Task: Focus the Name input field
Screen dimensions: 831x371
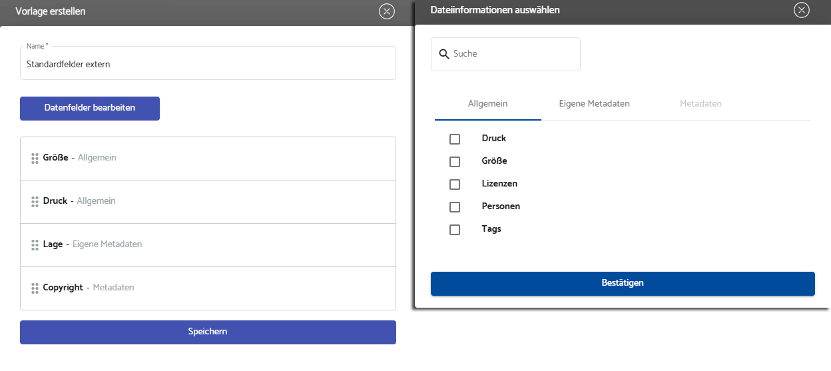Action: (x=208, y=65)
